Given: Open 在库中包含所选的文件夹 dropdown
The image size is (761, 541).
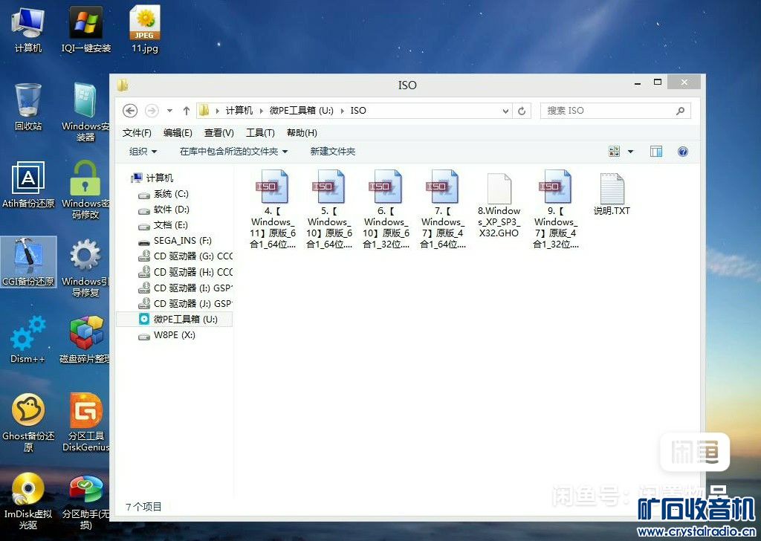Looking at the screenshot, I should (233, 152).
